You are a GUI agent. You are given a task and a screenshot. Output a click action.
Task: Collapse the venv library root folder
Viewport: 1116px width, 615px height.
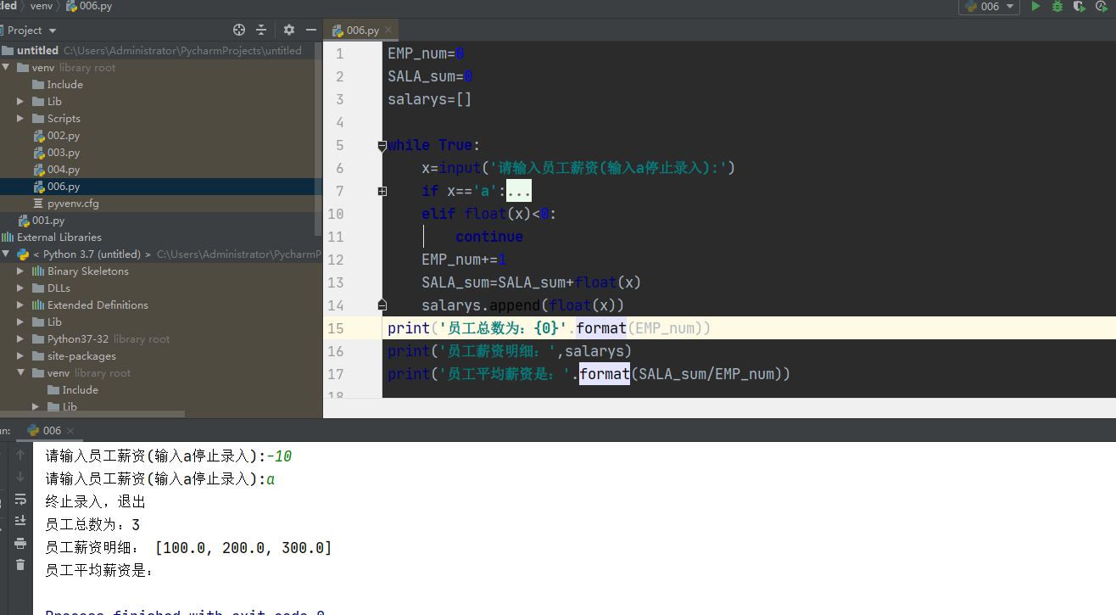click(x=6, y=67)
